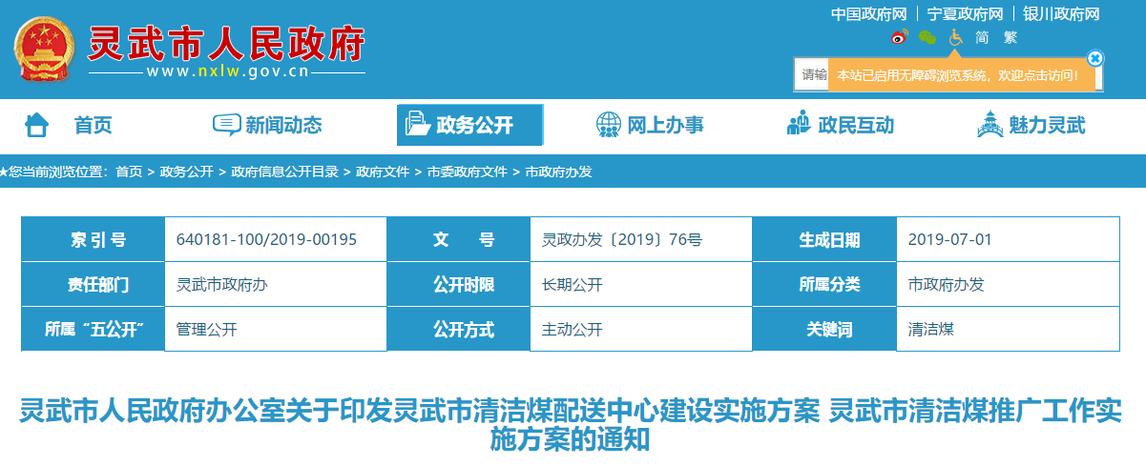Image resolution: width=1146 pixels, height=466 pixels.
Task: Click the pagoda icon for 魅力灵武
Action: click(x=990, y=125)
